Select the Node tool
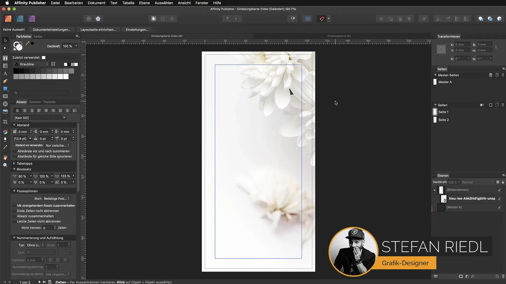This screenshot has height=284, width=506. tap(5, 48)
